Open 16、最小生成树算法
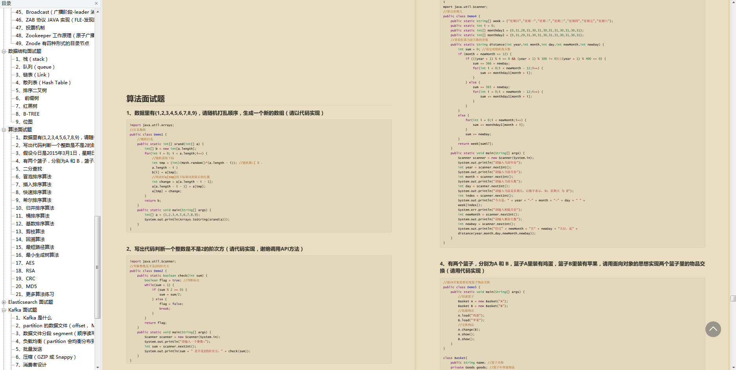736x370 pixels. (37, 255)
